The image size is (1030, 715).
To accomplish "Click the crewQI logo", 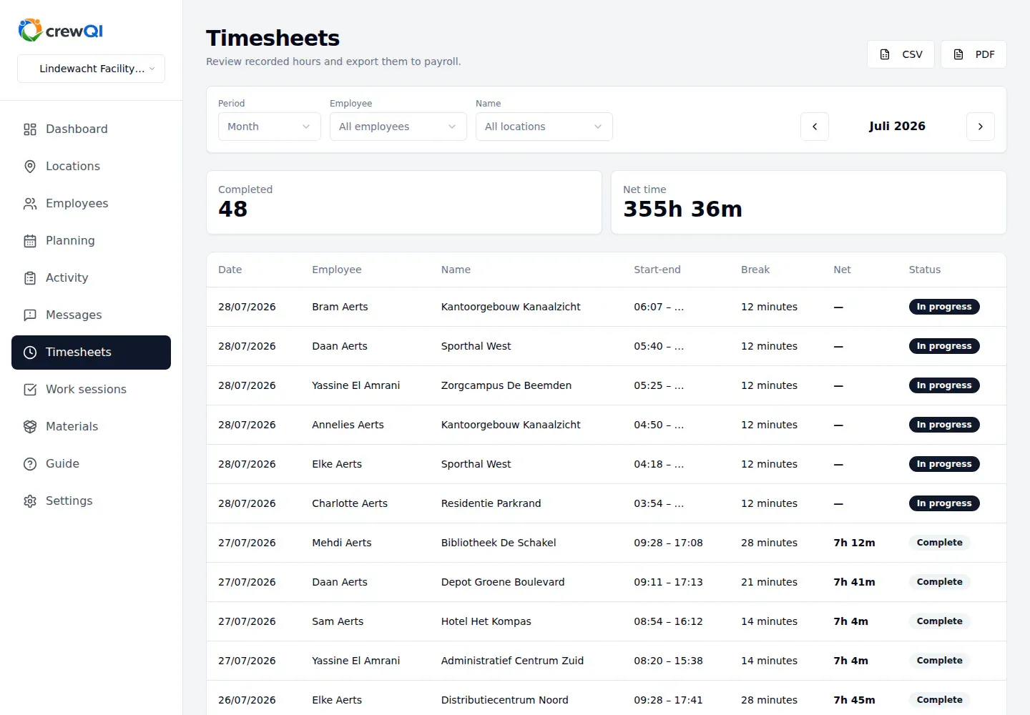I will 61,30.
